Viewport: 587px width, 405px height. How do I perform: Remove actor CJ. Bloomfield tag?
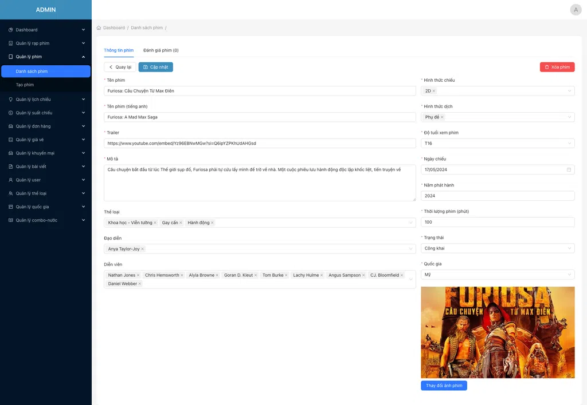pos(402,275)
